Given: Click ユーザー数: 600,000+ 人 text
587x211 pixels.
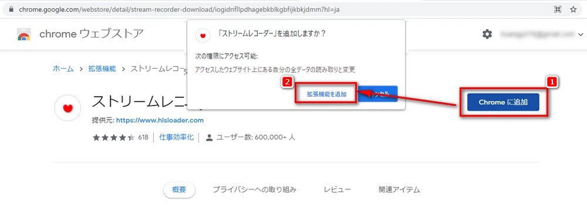Looking at the screenshot, I should [256, 137].
